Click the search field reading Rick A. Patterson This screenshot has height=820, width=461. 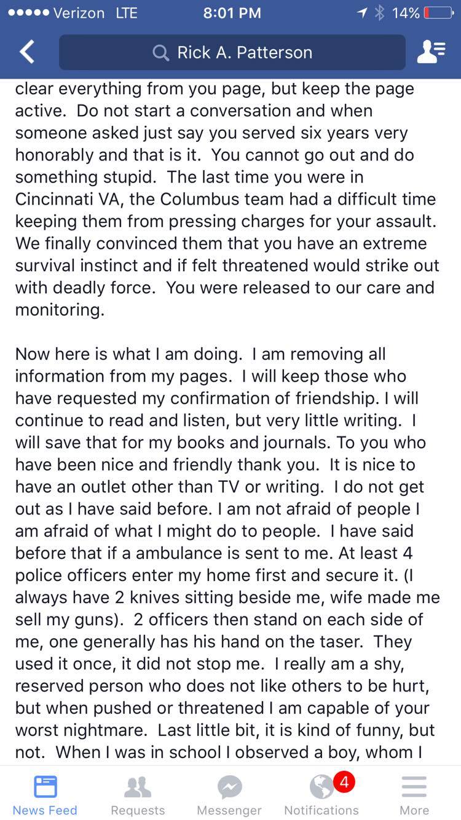[x=244, y=53]
